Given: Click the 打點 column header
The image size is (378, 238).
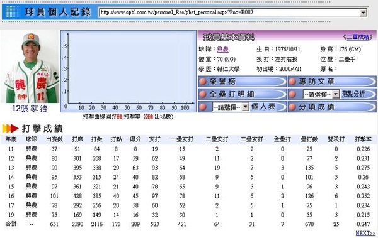Looking at the screenshot, I should [x=116, y=139].
